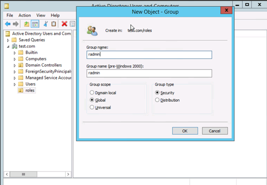The image size is (267, 185).
Task: Open the File menu
Action: [x=10, y=15]
